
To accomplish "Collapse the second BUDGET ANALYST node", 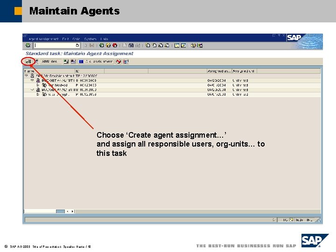I will pyautogui.click(x=32, y=90).
